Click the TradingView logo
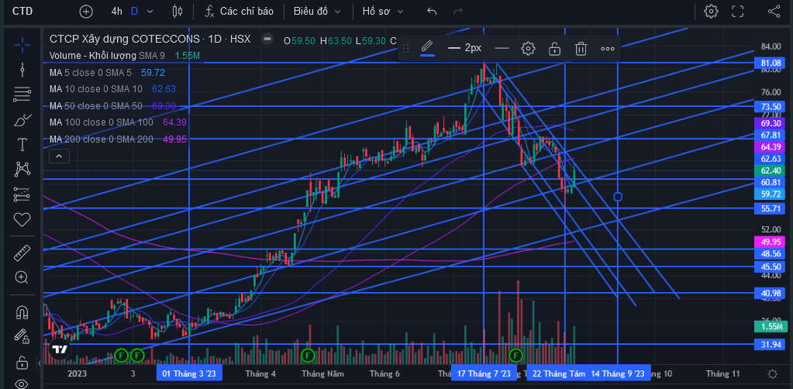The image size is (793, 389). [60, 349]
